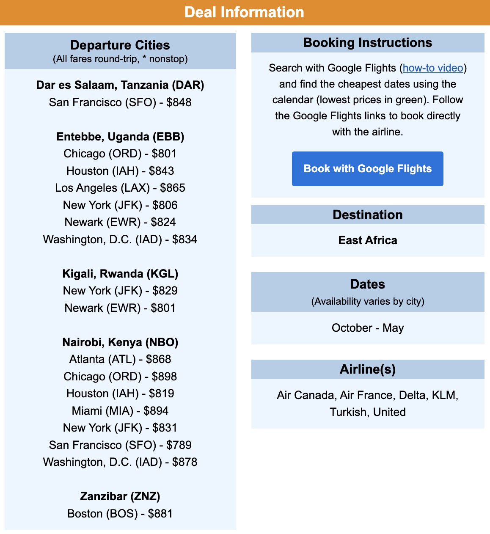Screen dimensions: 490x534
Task: Click the Atlanta $868 fare to Nairobi
Action: coord(120,359)
